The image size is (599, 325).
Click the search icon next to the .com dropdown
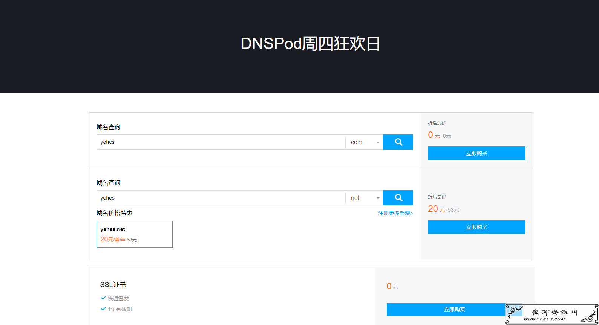pos(398,142)
